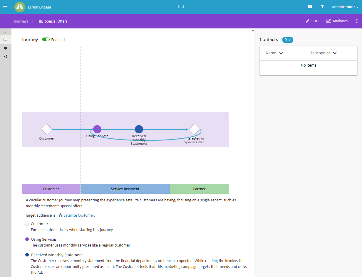This screenshot has width=362, height=277.
Task: Open the Name column sort dropdown
Action: [274, 53]
